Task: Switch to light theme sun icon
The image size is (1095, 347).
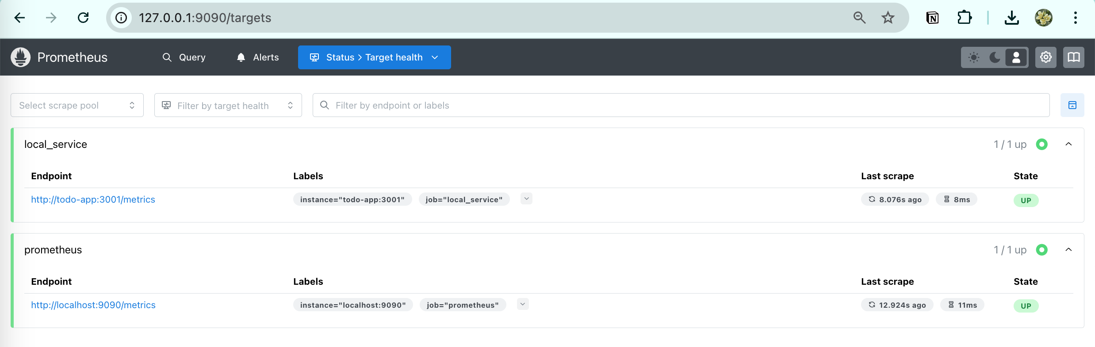Action: tap(974, 57)
